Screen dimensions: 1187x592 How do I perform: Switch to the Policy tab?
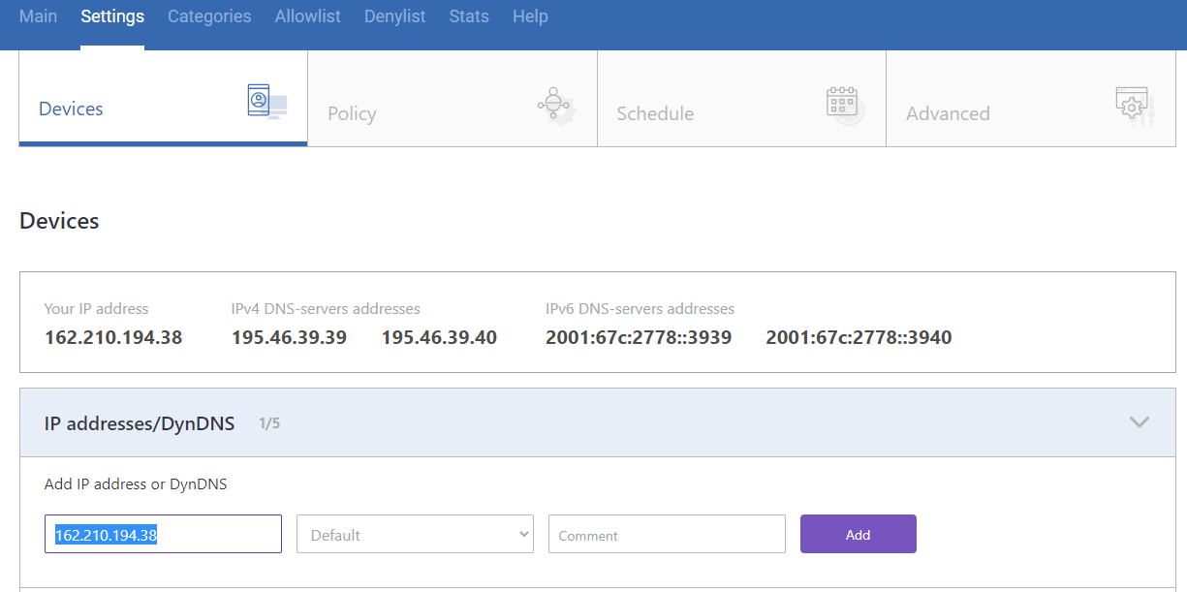352,113
